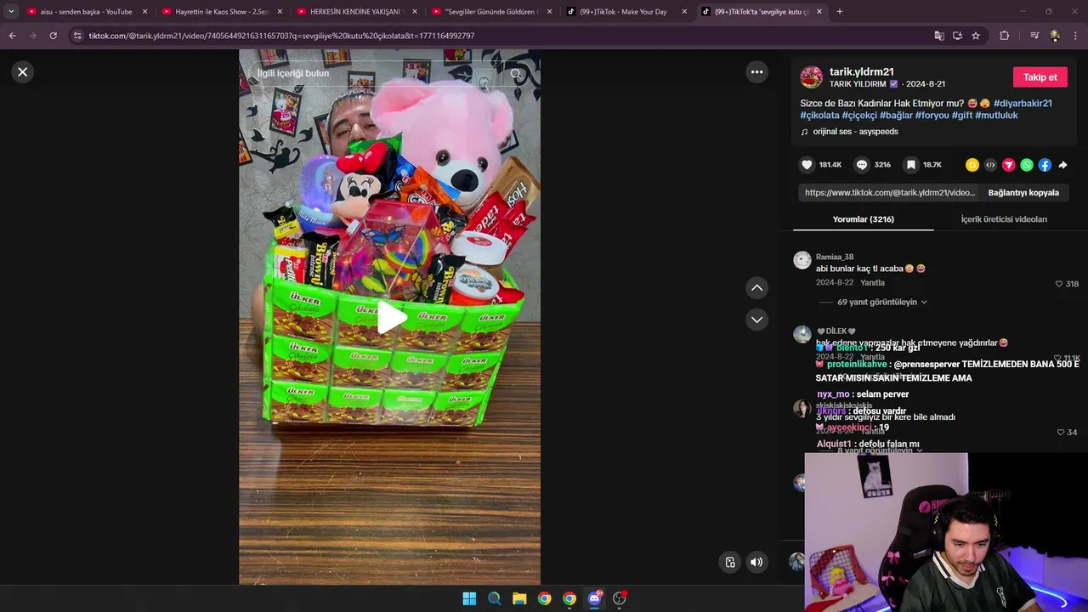Send to friends with red paper-plane icon
This screenshot has height=612, width=1088.
[1009, 165]
